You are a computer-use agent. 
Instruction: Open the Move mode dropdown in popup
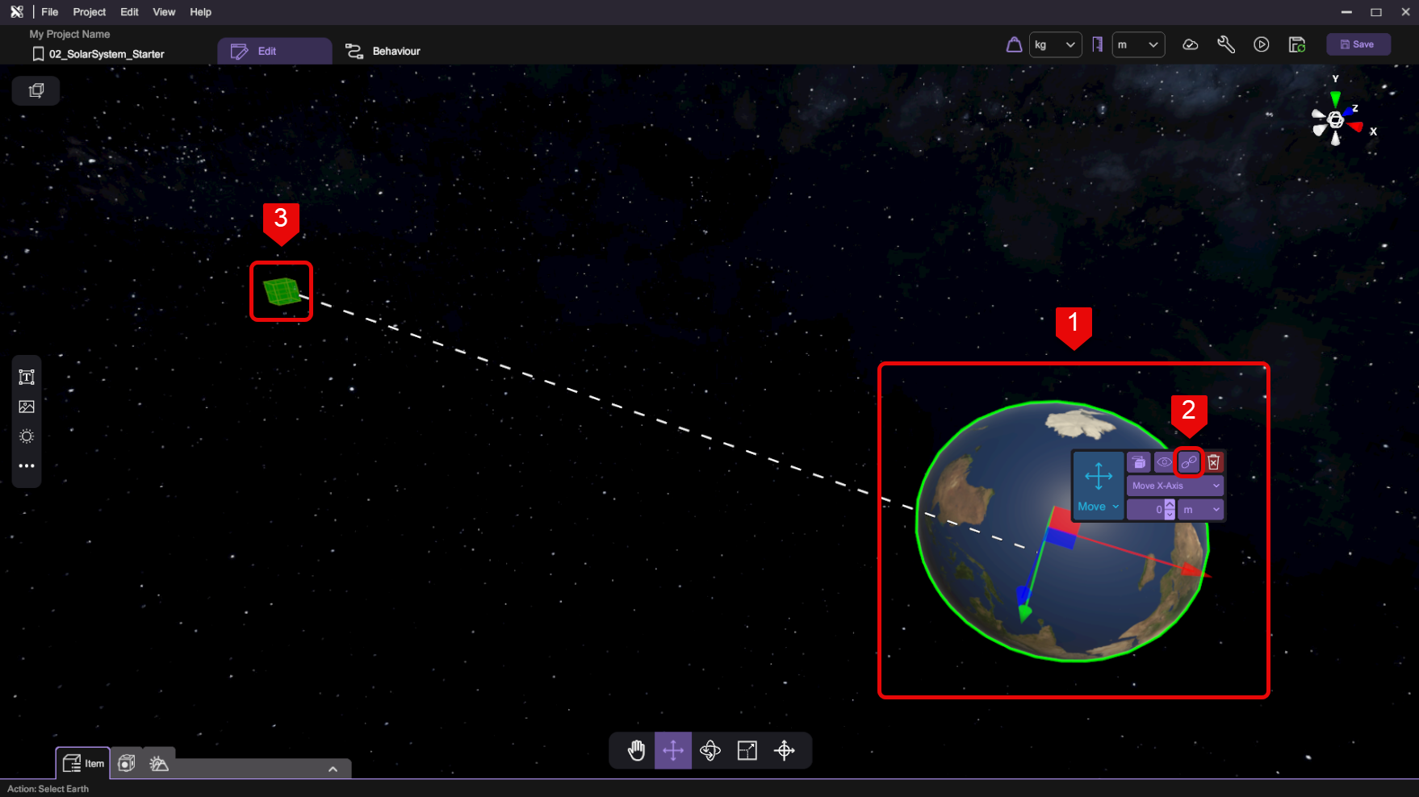(1099, 507)
